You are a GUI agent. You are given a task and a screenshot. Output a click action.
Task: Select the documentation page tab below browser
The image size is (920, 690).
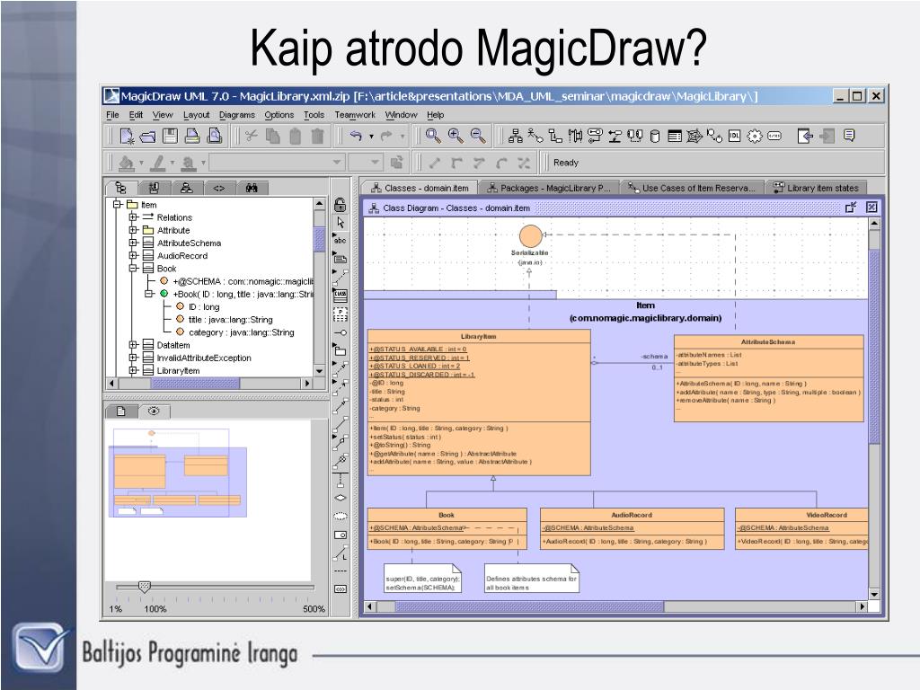pos(121,411)
